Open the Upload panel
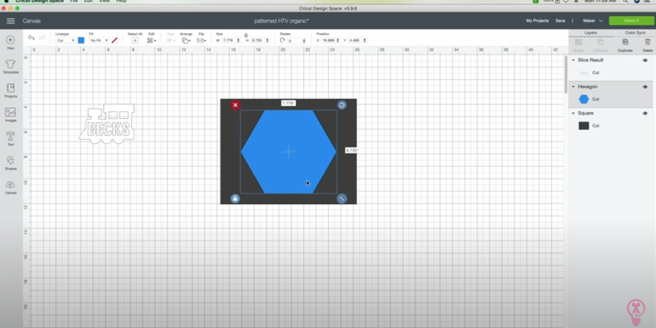The image size is (656, 328). tap(10, 187)
